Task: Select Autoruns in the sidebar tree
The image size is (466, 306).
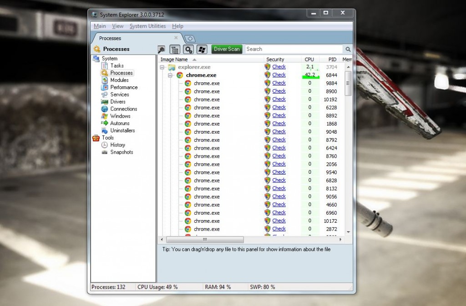Action: coord(120,123)
